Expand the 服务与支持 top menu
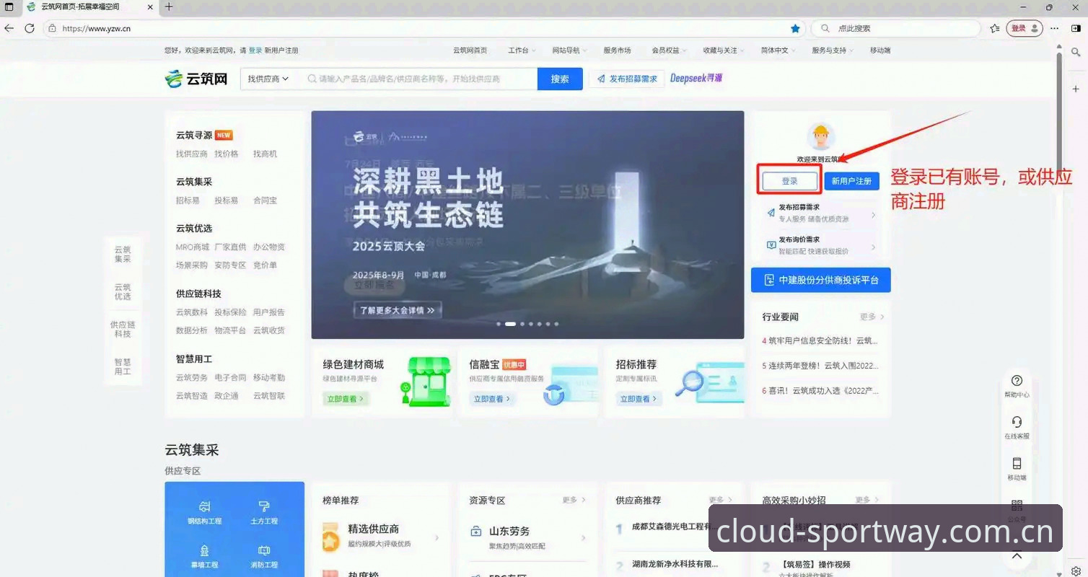The width and height of the screenshot is (1088, 577). [833, 50]
